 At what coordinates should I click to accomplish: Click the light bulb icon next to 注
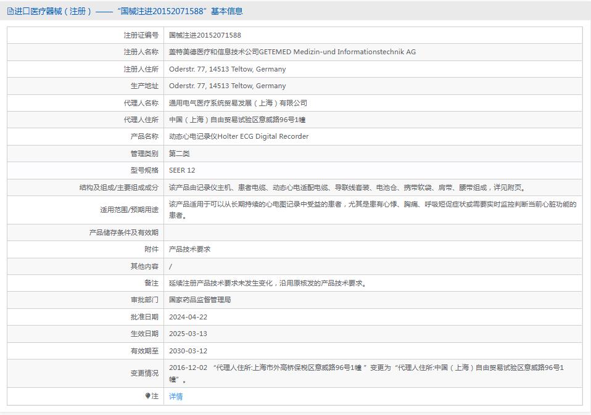(x=147, y=396)
